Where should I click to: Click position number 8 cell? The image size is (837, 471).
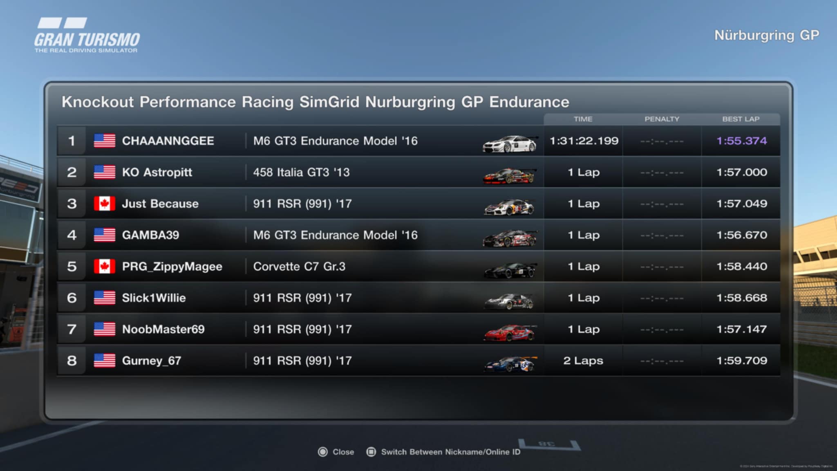[x=72, y=361]
